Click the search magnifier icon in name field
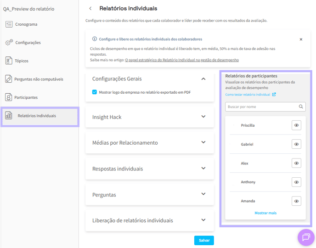Image resolution: width=316 pixels, height=248 pixels. pyautogui.click(x=301, y=107)
